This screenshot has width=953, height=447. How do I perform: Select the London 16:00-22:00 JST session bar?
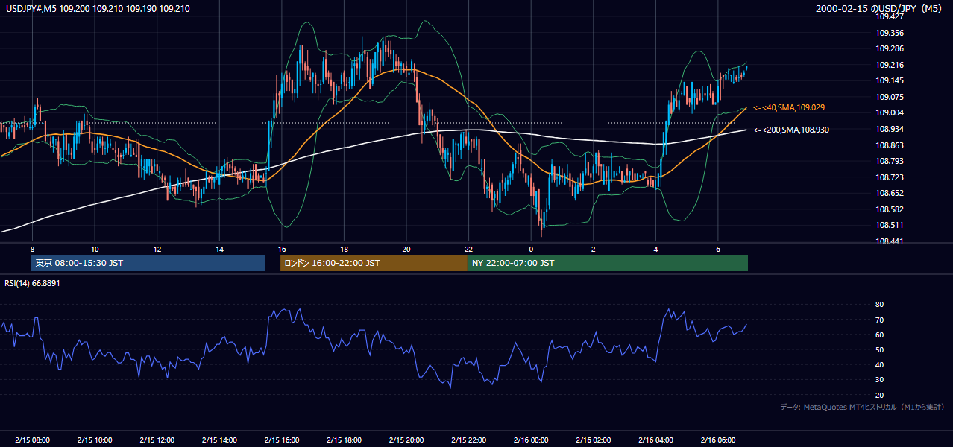374,263
